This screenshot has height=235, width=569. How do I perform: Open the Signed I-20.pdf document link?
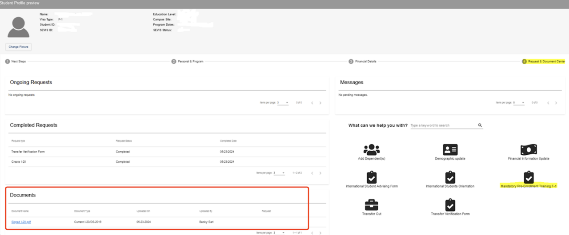(x=21, y=222)
